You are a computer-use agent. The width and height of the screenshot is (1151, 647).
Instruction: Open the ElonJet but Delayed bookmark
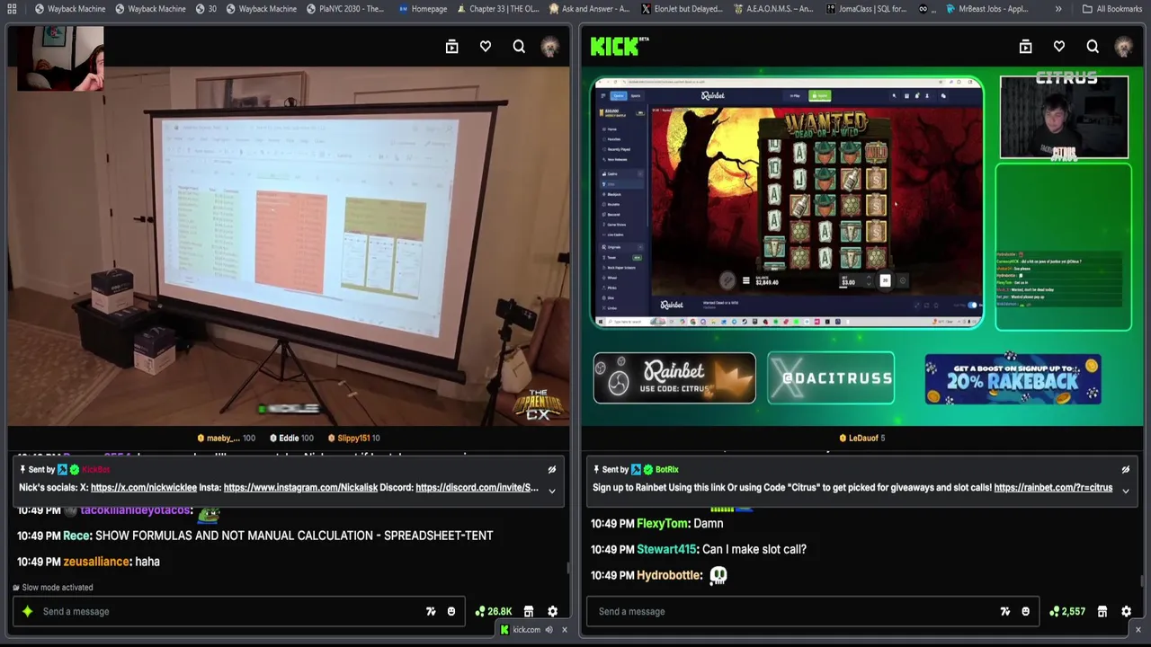point(682,9)
